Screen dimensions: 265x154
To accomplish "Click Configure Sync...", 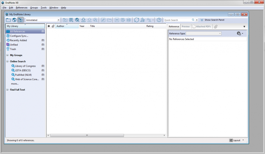I will tap(19, 36).
